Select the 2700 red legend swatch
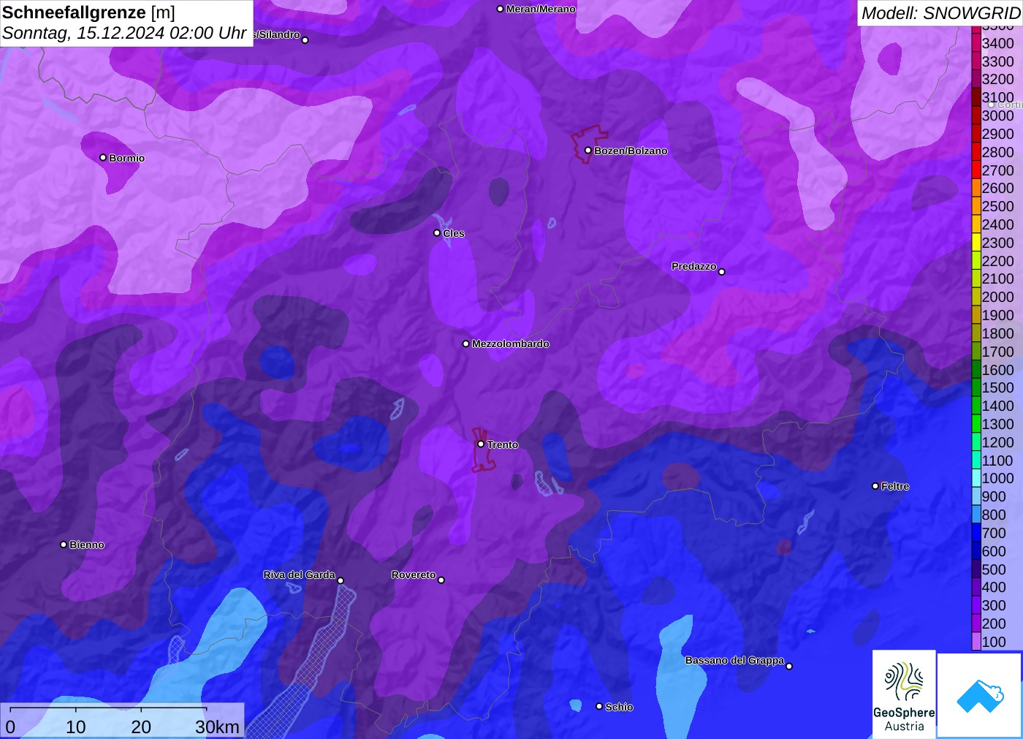The width and height of the screenshot is (1023, 739). 976,170
